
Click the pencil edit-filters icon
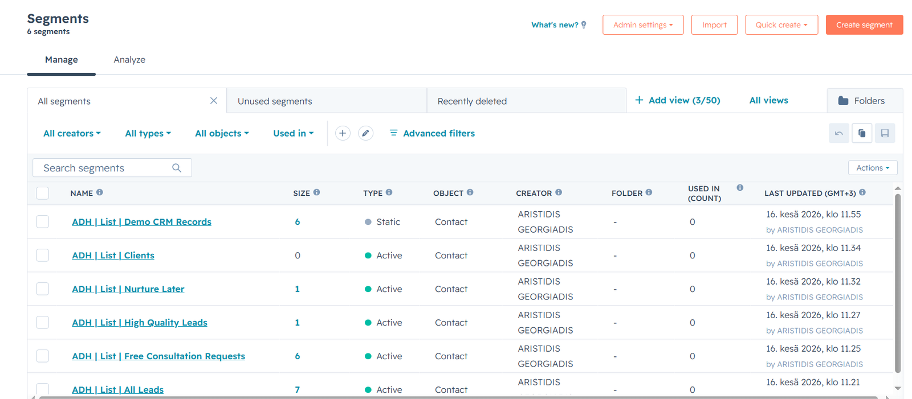point(366,133)
